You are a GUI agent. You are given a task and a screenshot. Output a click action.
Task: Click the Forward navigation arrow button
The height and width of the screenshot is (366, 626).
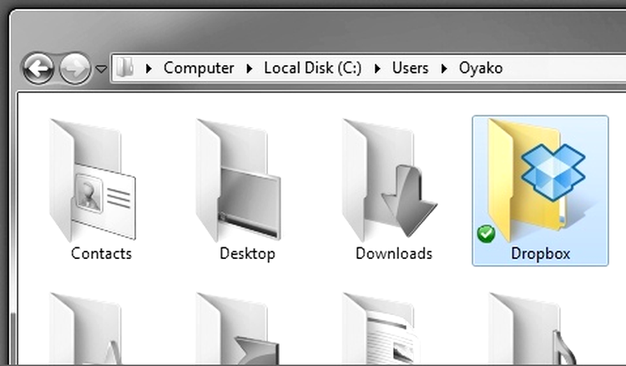[x=75, y=69]
